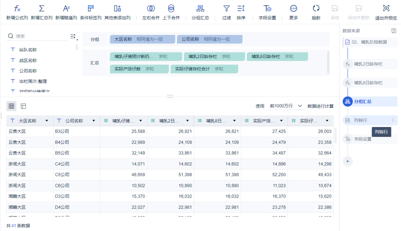The width and height of the screenshot is (401, 231).
Task: Open dropdown for 大区名称 column header
Action: (46, 121)
